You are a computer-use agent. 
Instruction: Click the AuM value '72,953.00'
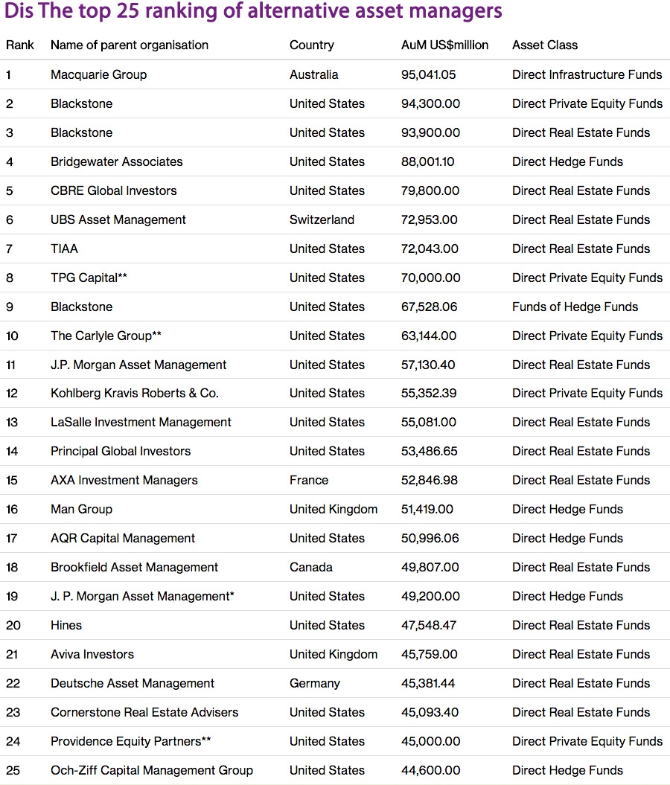(x=429, y=220)
